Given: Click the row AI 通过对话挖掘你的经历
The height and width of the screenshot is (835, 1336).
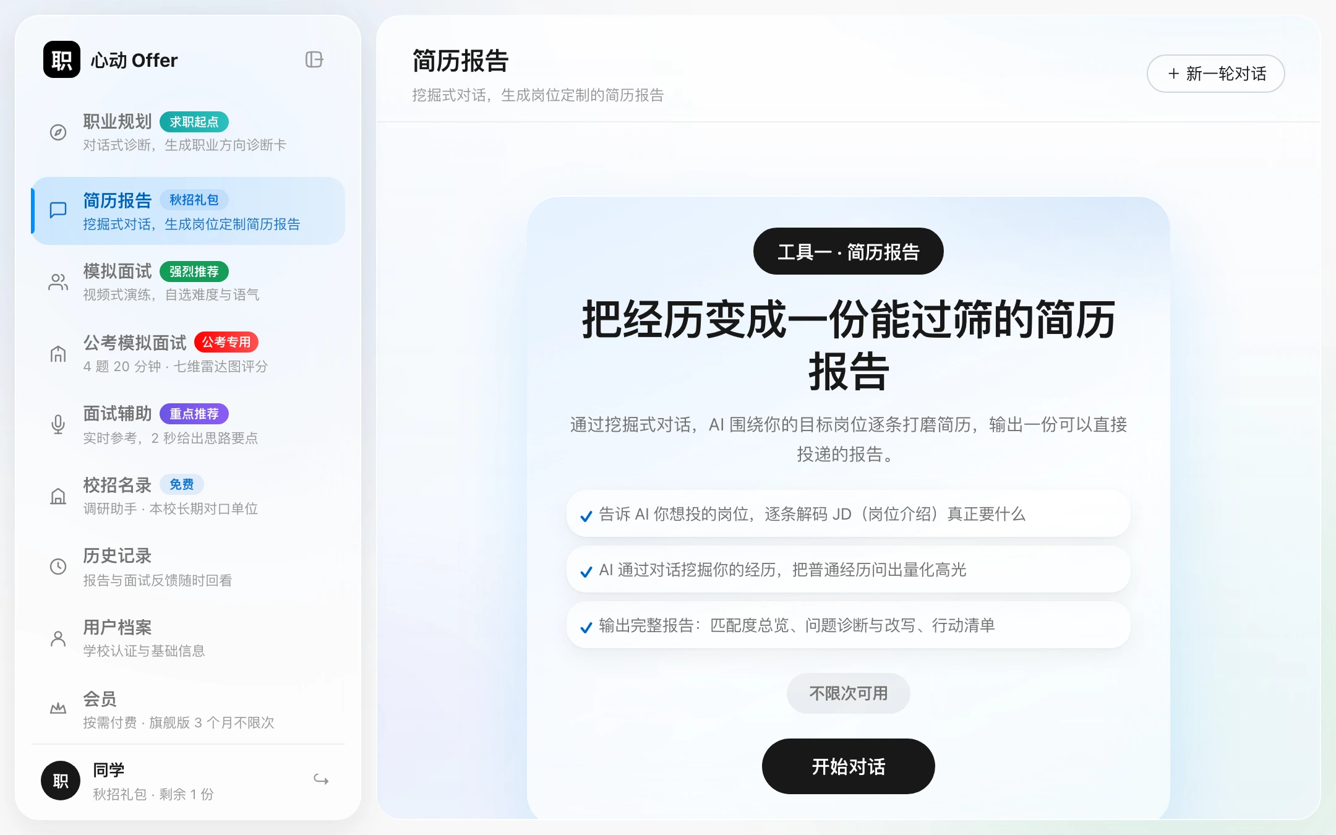Looking at the screenshot, I should pyautogui.click(x=848, y=570).
